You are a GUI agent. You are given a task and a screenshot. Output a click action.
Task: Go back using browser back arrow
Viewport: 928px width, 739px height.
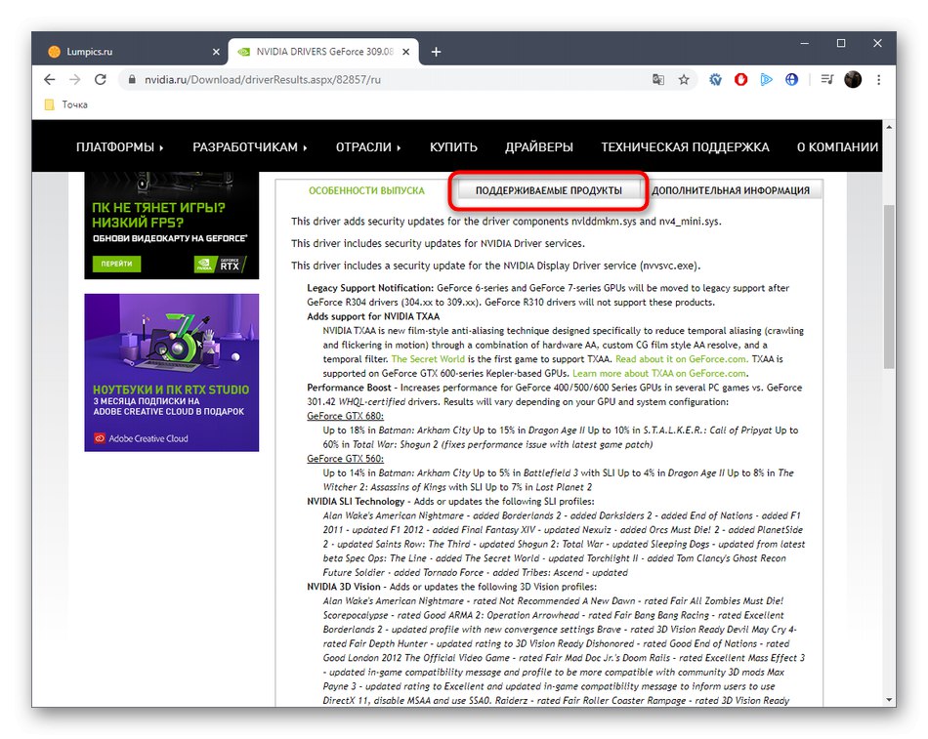[49, 80]
